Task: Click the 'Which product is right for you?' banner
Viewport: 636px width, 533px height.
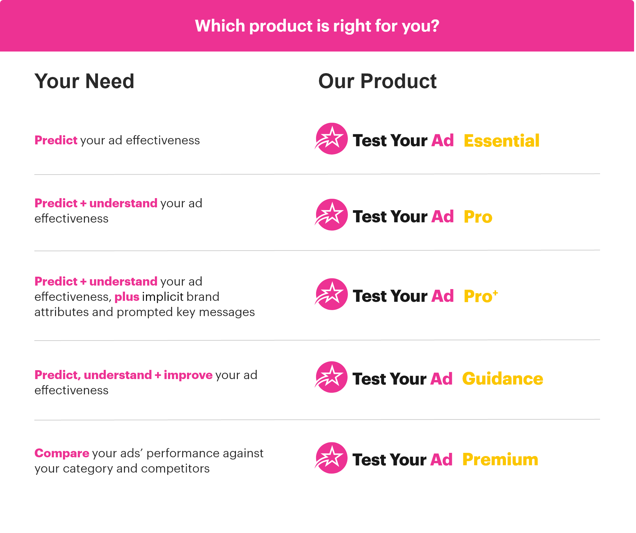Action: pyautogui.click(x=317, y=26)
